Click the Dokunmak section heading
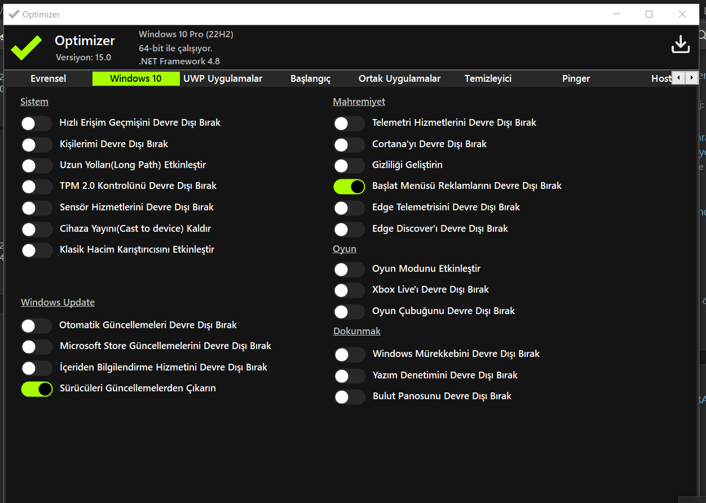706x503 pixels. point(356,331)
